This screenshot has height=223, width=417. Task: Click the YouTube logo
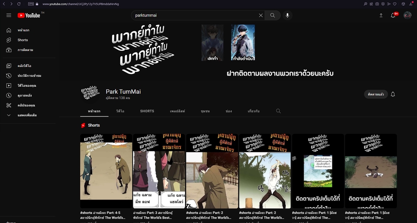(29, 15)
